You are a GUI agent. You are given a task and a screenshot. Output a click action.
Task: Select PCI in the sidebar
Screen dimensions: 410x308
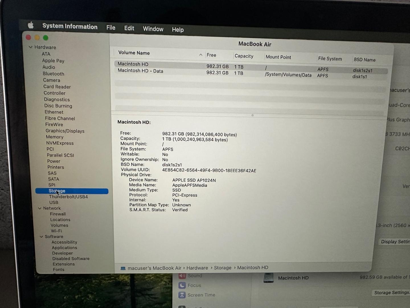pos(50,149)
